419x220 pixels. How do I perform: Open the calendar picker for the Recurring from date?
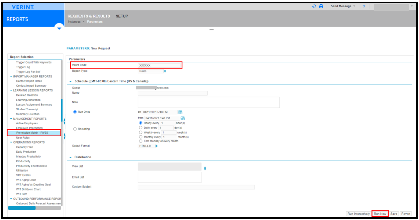(x=183, y=118)
